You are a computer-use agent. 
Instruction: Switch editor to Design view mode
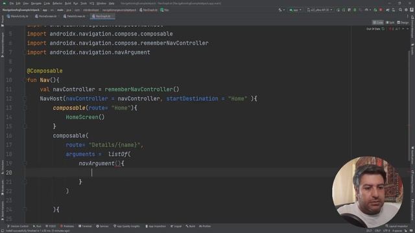coord(403,23)
